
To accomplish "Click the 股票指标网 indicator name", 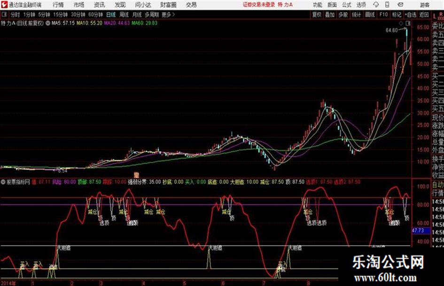I will [18, 182].
